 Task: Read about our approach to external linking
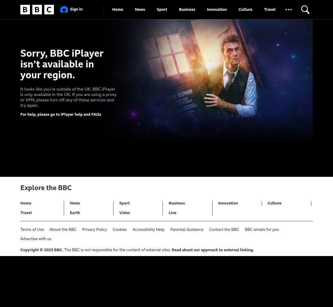[x=213, y=250]
